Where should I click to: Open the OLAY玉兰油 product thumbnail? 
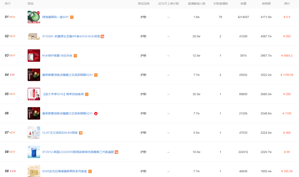point(34,133)
